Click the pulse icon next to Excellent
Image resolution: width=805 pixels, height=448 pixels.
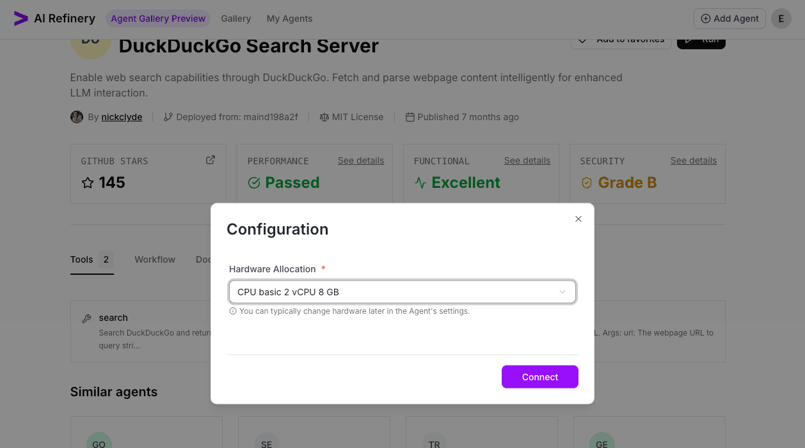(x=421, y=182)
